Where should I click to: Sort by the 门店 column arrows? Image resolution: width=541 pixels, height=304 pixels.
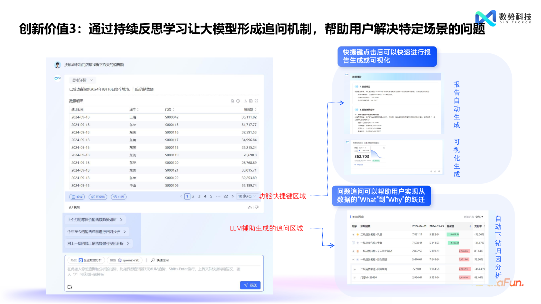tap(173, 110)
